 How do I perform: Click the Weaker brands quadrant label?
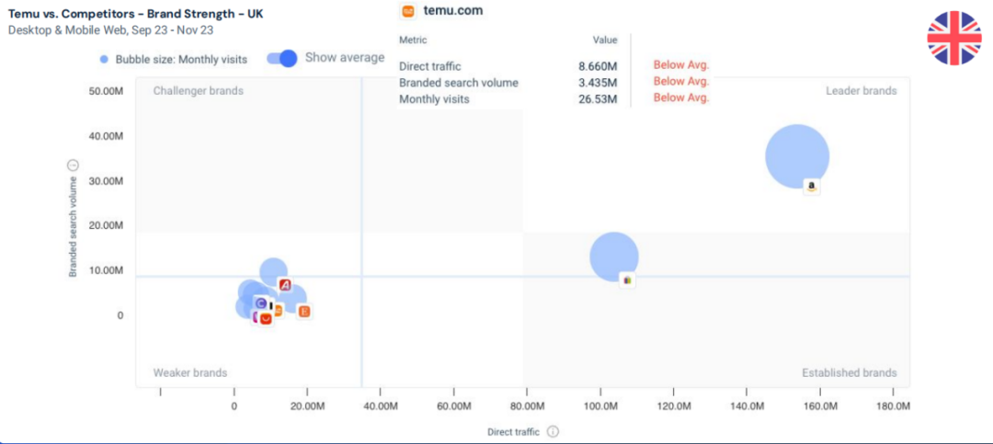[190, 373]
